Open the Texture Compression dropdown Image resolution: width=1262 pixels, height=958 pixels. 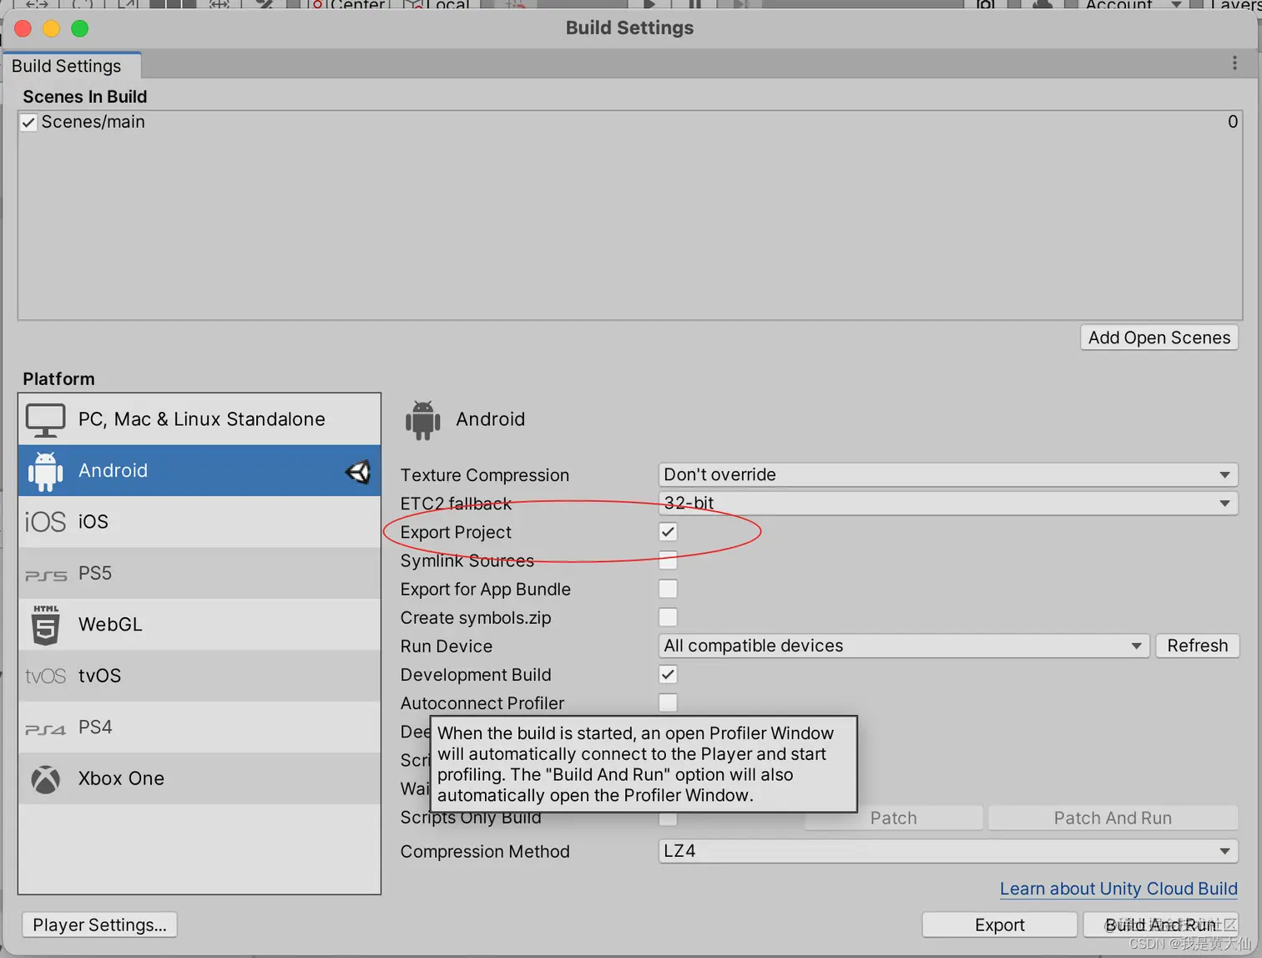point(947,474)
